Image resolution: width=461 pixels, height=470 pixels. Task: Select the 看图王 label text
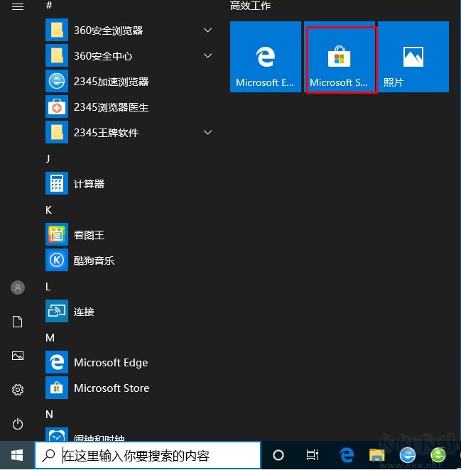click(x=89, y=235)
